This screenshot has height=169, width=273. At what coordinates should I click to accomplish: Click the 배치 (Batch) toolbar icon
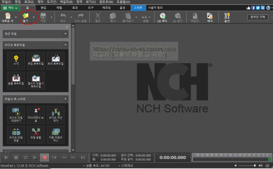point(210,16)
